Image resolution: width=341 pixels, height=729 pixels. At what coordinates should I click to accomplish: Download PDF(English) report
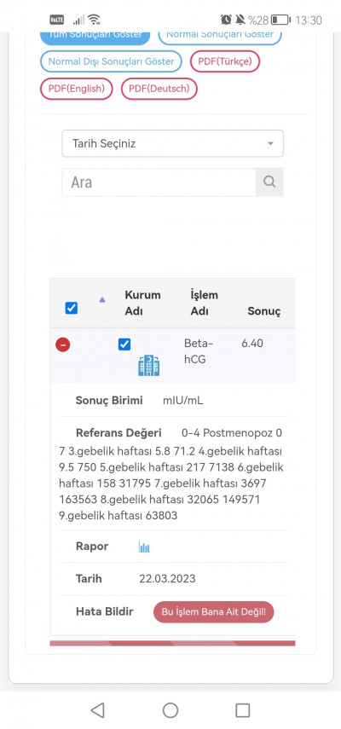(x=77, y=89)
